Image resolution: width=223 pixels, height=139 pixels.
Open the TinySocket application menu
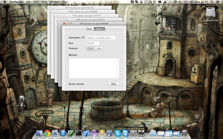tap(16, 2)
